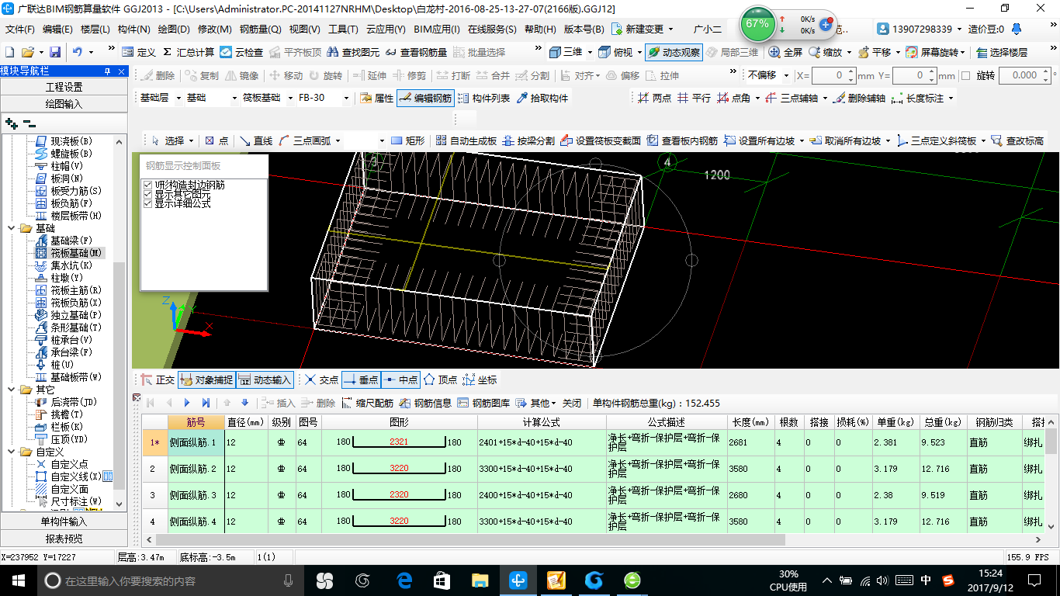Switch to 全屏 full screen view

[x=786, y=52]
